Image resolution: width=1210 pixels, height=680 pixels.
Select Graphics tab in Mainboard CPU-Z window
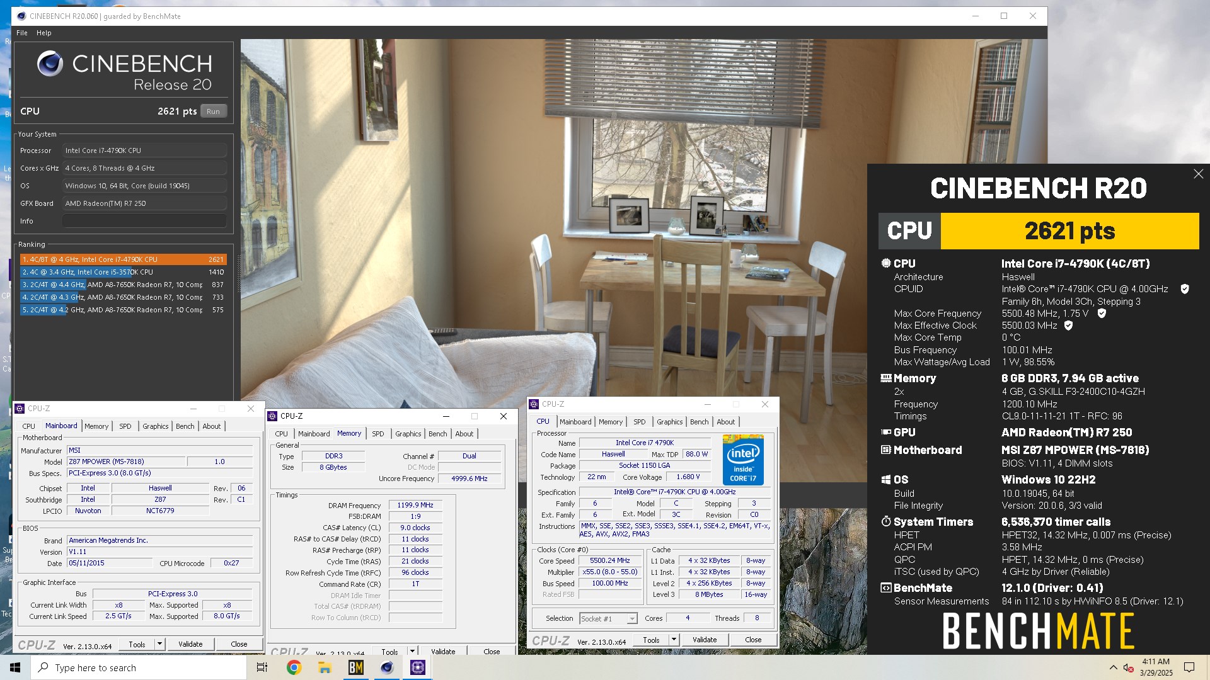coord(155,426)
